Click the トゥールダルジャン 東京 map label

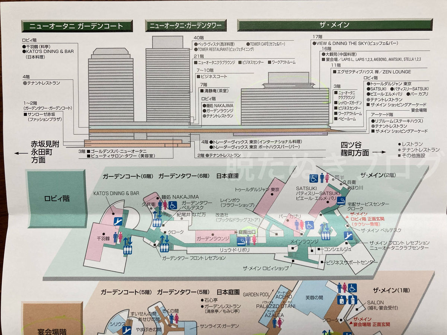257,189
